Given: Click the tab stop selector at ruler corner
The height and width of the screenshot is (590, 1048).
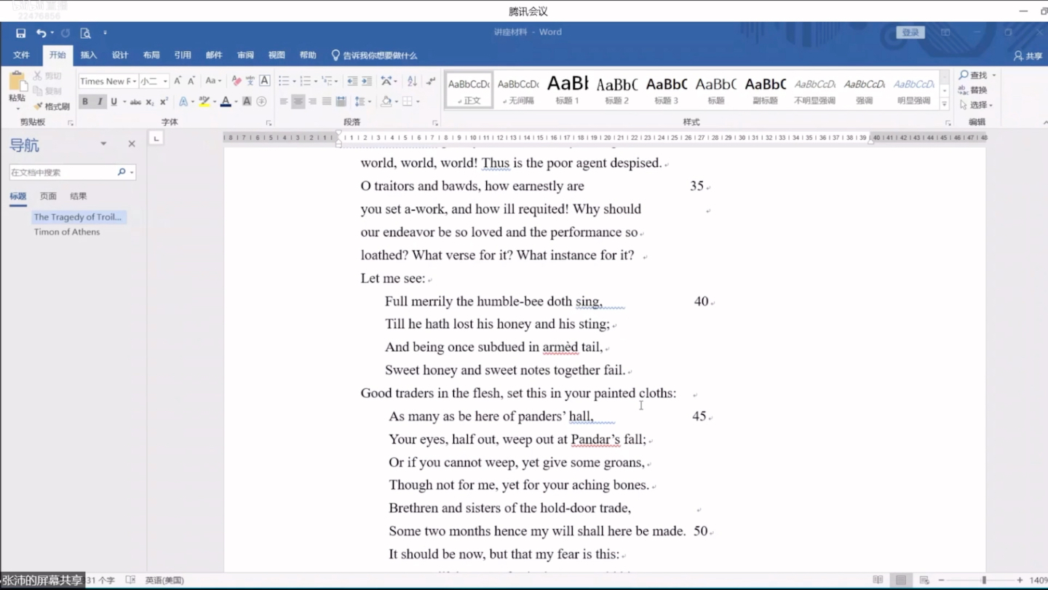Looking at the screenshot, I should [x=156, y=138].
